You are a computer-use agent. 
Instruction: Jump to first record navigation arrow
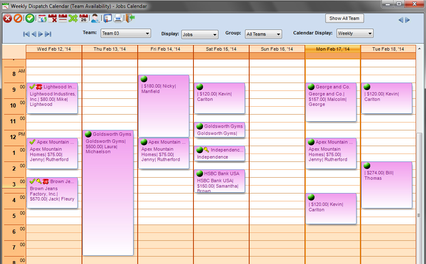[26, 34]
